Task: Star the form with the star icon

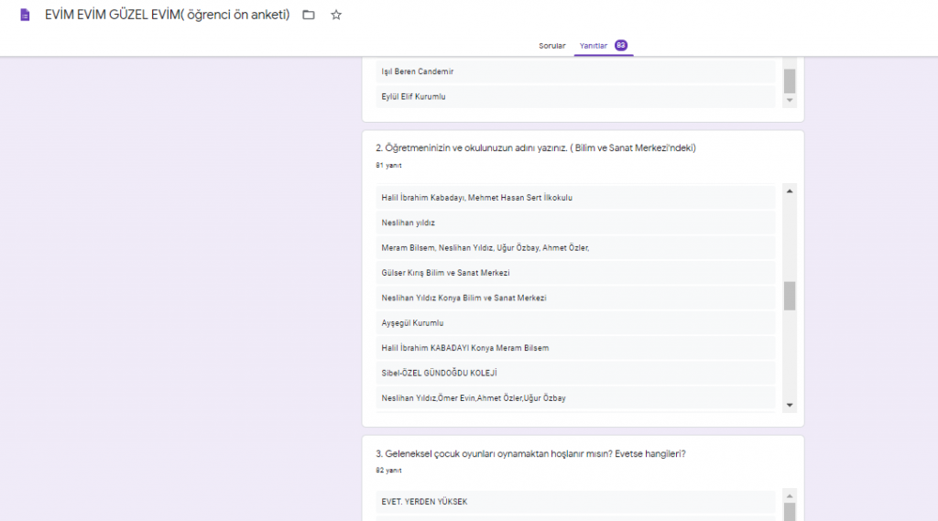Action: click(x=336, y=16)
